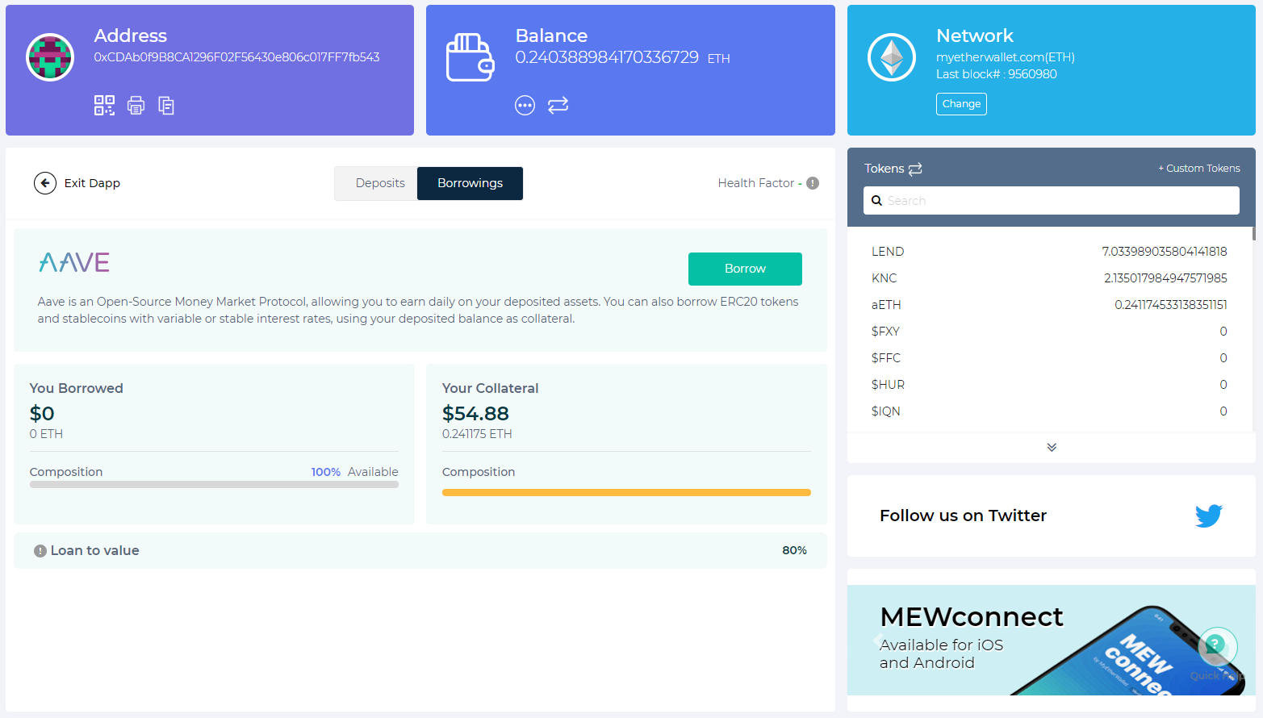Expand the token list with chevron

click(x=1052, y=447)
